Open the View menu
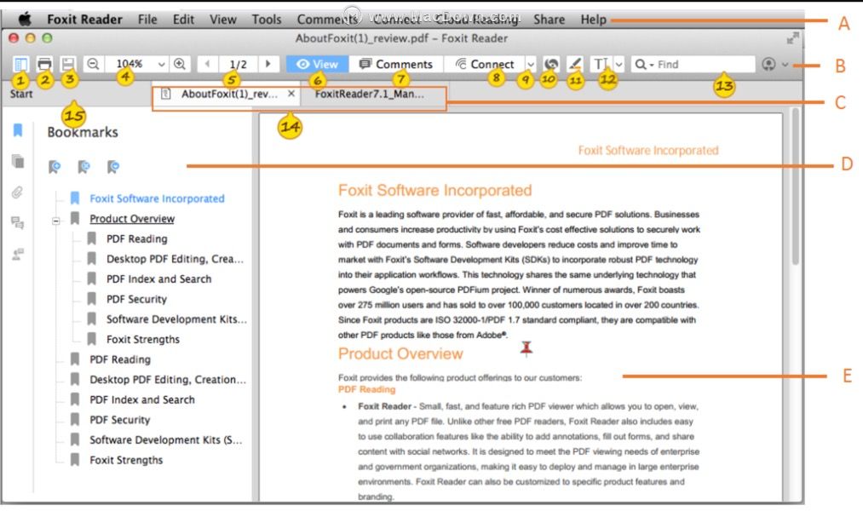The image size is (863, 511). [223, 20]
